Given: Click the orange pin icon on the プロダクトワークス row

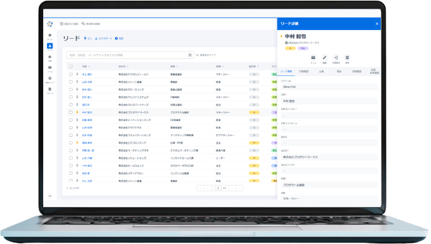Looking at the screenshot, I should (77, 112).
